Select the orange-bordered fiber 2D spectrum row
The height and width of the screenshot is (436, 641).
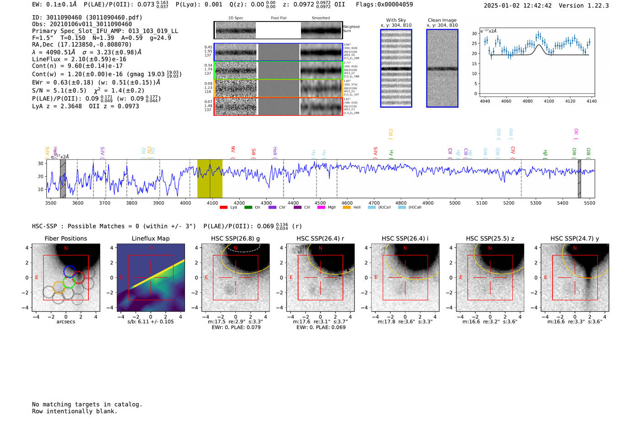click(x=278, y=88)
